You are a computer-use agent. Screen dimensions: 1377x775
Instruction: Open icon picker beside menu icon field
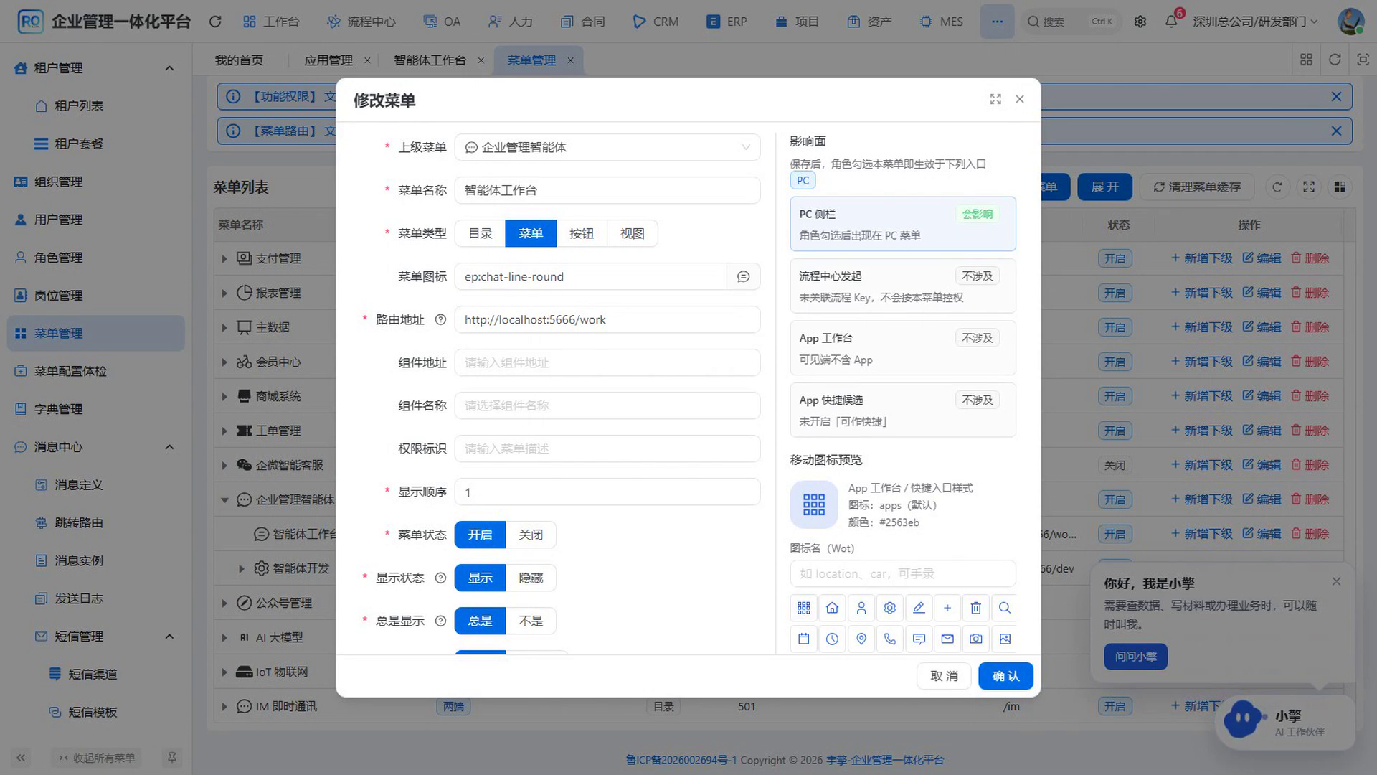[x=743, y=276]
